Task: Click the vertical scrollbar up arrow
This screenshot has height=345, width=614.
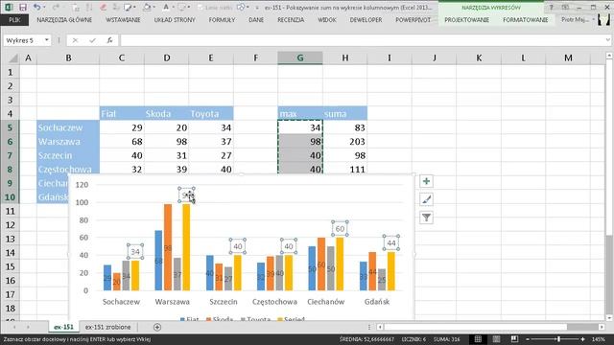Action: pos(609,56)
